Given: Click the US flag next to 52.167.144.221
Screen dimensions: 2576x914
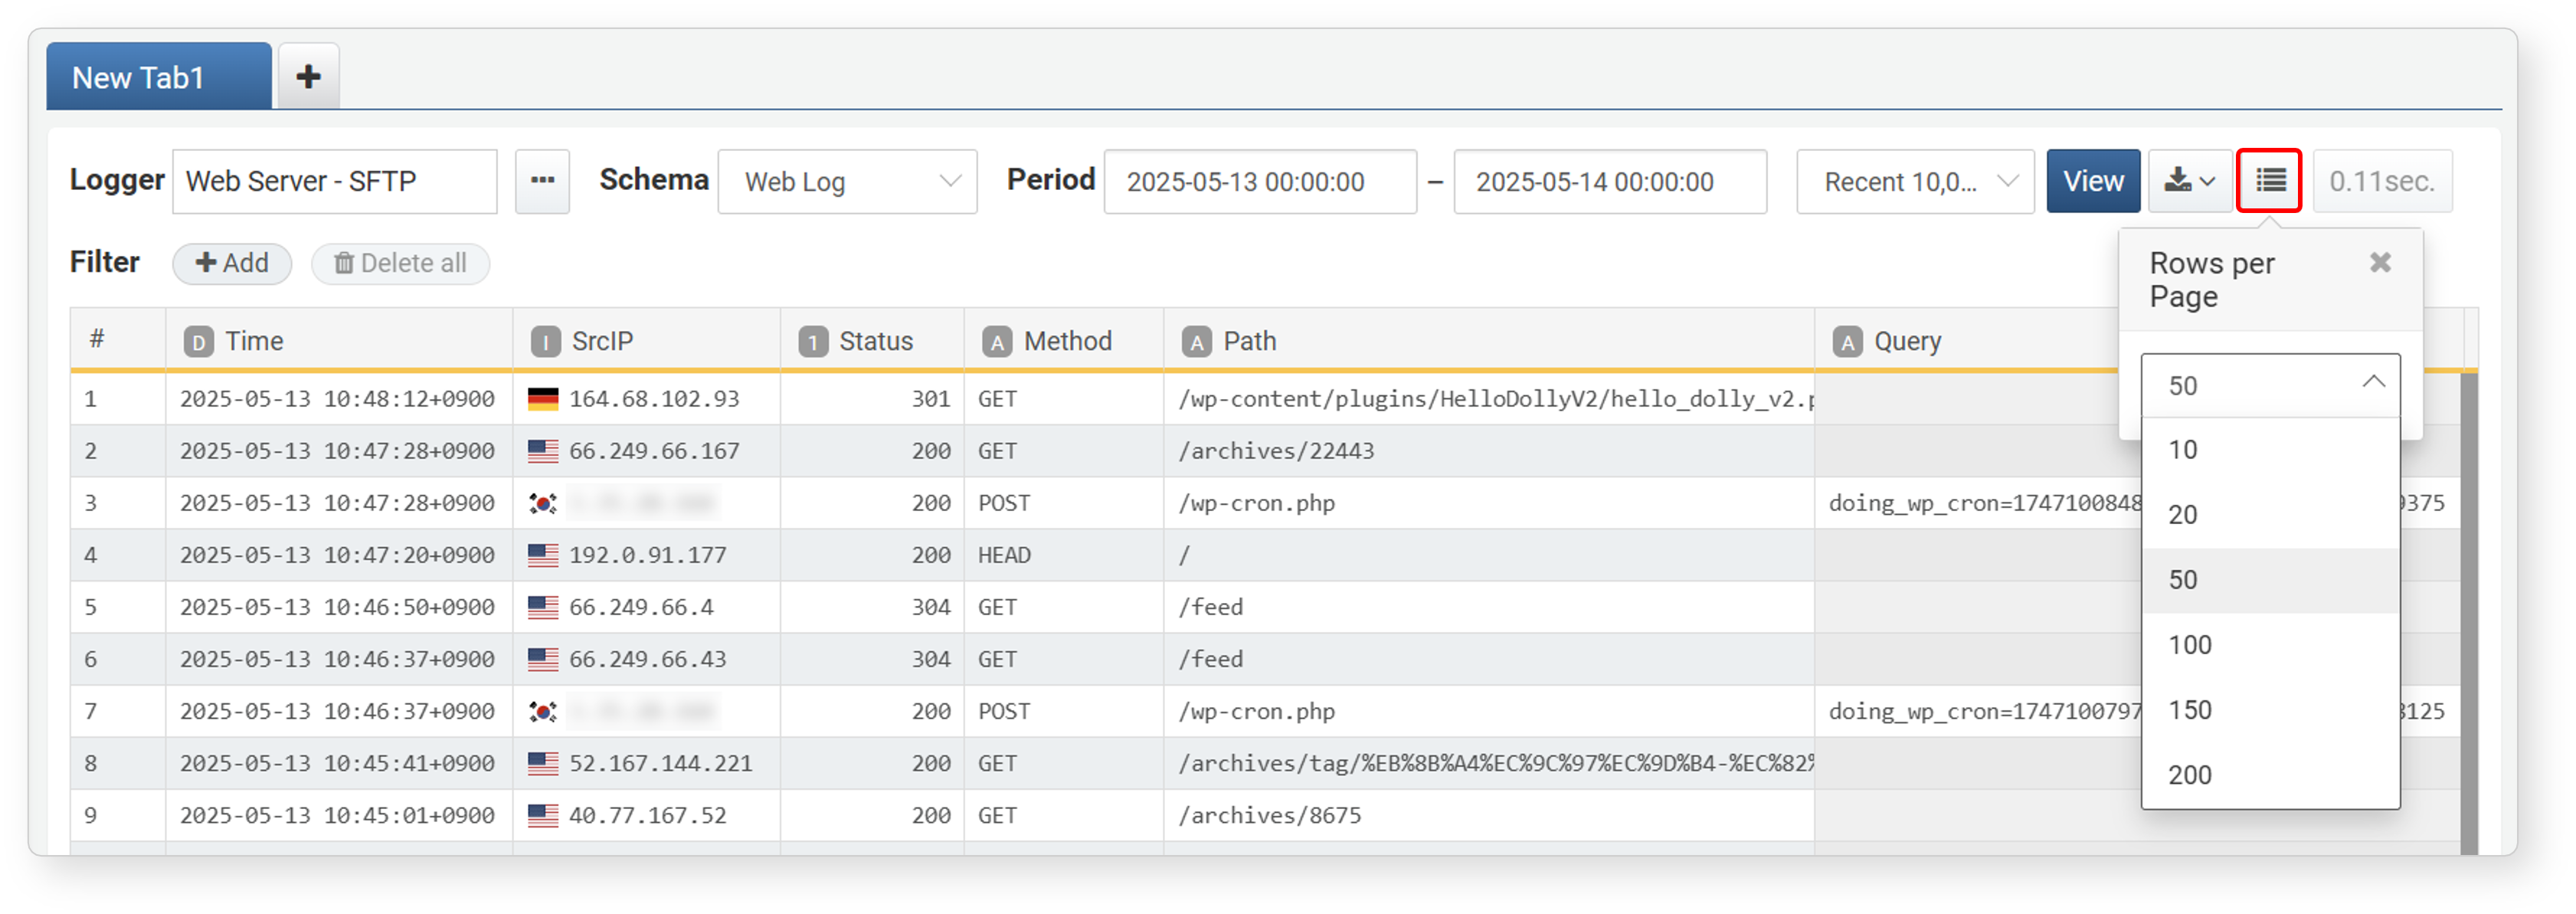Looking at the screenshot, I should point(543,763).
